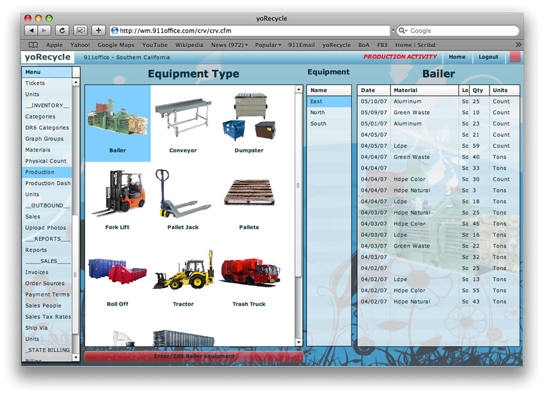This screenshot has width=544, height=395.
Task: Click Equipment Type scroll up arrow
Action: point(299,90)
